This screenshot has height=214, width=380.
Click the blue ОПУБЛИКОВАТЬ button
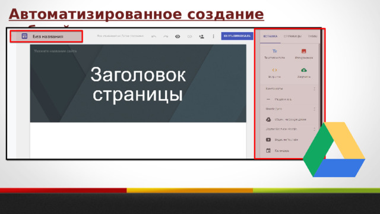(x=237, y=36)
